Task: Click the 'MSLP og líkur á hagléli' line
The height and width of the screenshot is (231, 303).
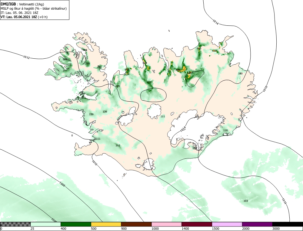Action: [x=34, y=8]
